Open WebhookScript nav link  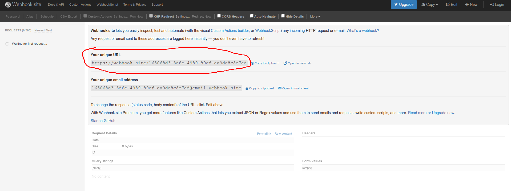point(107,5)
